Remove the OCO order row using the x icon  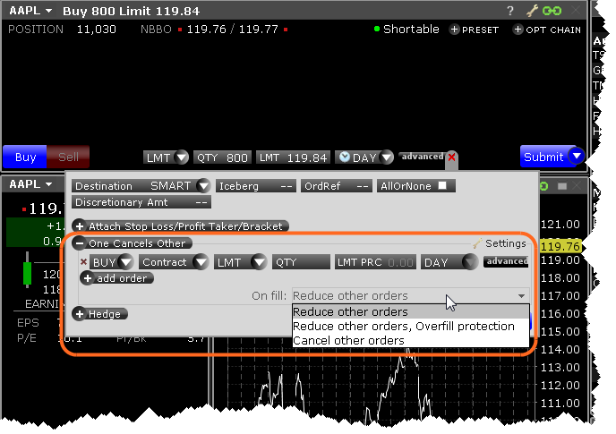84,262
